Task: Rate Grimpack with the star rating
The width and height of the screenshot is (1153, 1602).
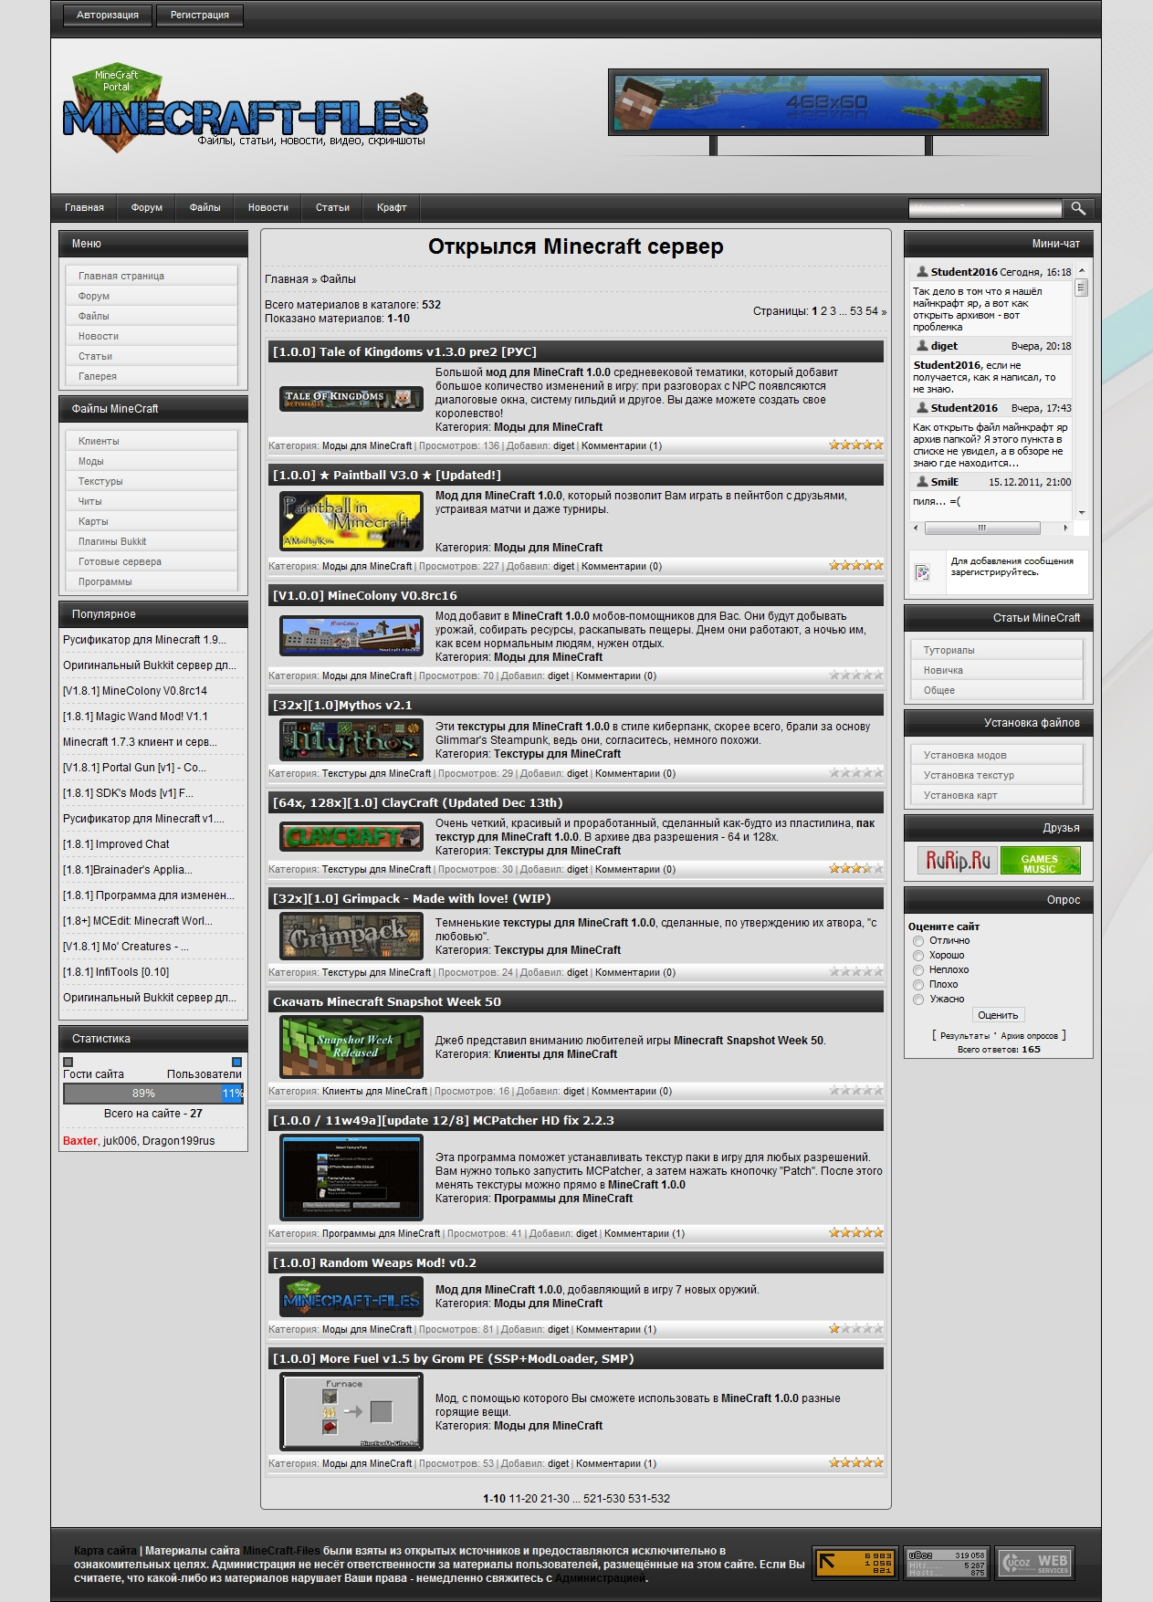Action: [856, 972]
